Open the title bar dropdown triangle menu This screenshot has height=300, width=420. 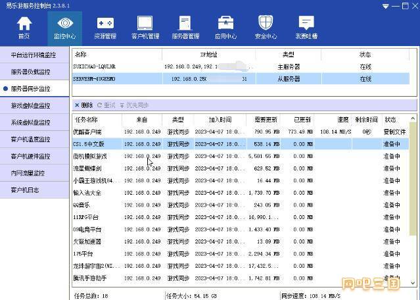tap(385, 6)
